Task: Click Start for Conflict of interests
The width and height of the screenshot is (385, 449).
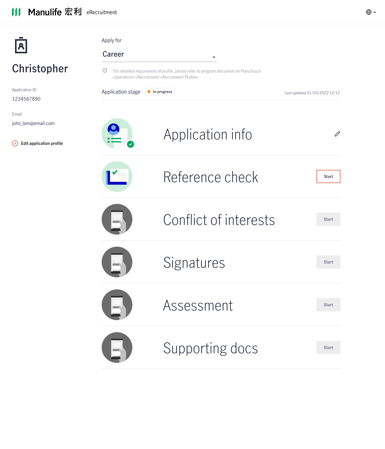Action: 328,219
